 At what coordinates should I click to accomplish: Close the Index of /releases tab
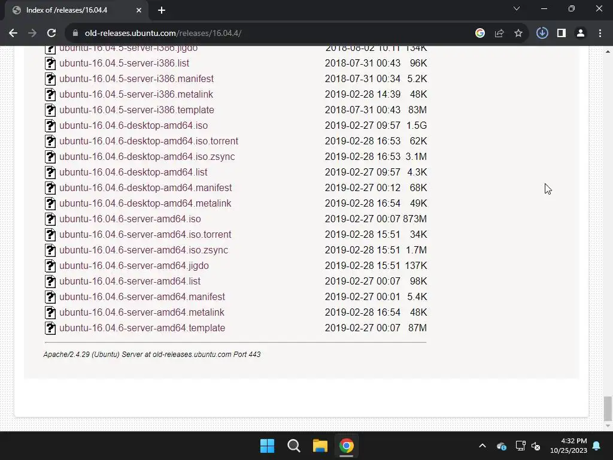coord(139,10)
